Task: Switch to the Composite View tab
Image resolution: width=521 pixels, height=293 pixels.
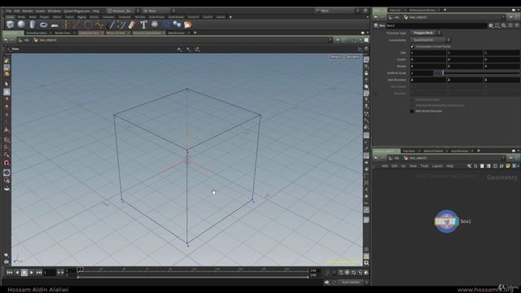Action: pos(89,33)
